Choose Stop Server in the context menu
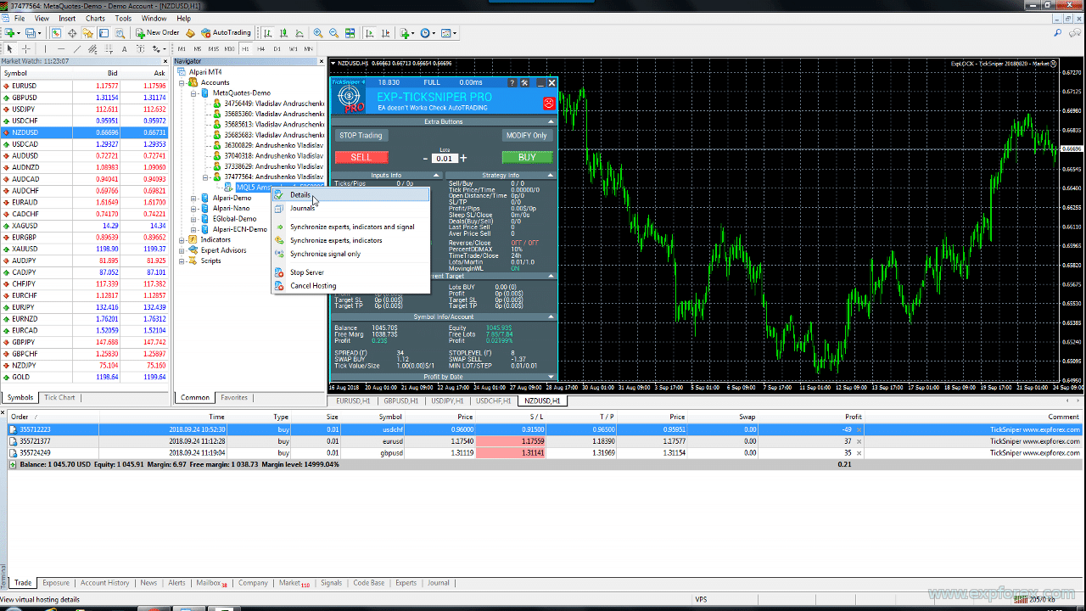Image resolution: width=1086 pixels, height=611 pixels. click(x=350, y=272)
